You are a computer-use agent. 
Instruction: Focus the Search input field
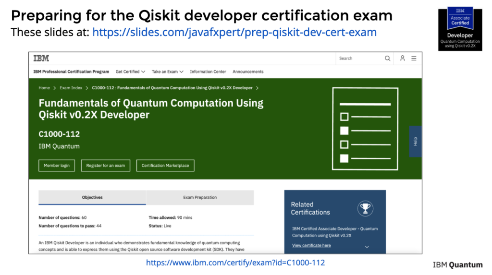click(359, 59)
